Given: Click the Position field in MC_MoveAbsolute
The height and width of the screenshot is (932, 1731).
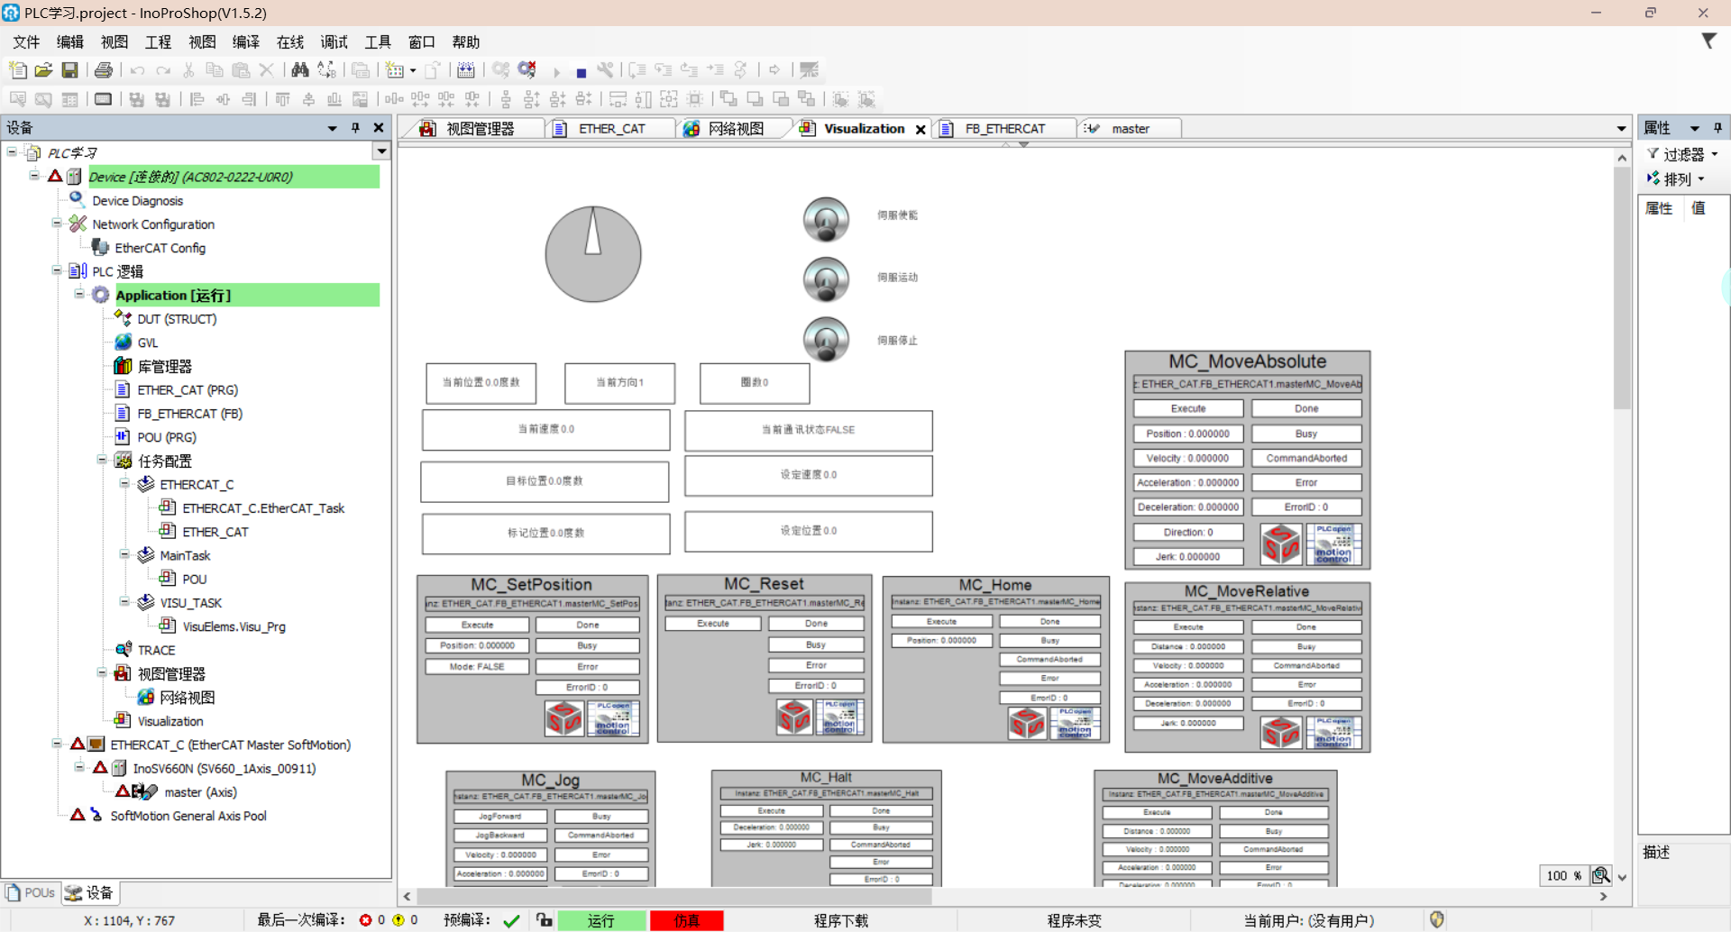Looking at the screenshot, I should point(1188,434).
